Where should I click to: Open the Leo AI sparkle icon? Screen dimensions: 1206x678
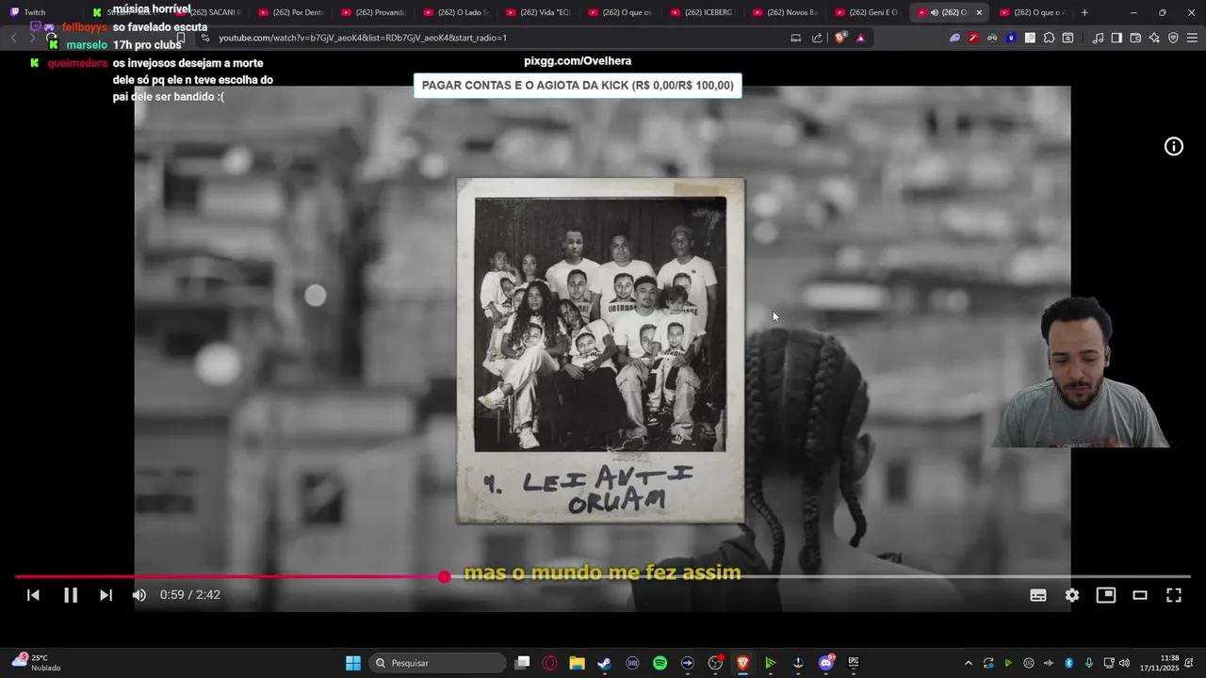[x=1154, y=38]
